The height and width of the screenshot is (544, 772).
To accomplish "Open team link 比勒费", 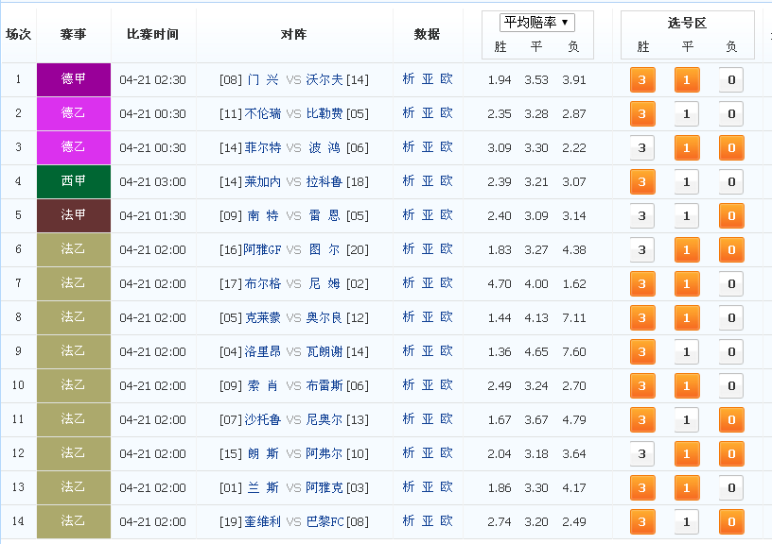I will [x=325, y=113].
